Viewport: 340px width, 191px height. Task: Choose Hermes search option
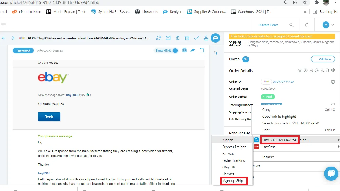[232, 174]
